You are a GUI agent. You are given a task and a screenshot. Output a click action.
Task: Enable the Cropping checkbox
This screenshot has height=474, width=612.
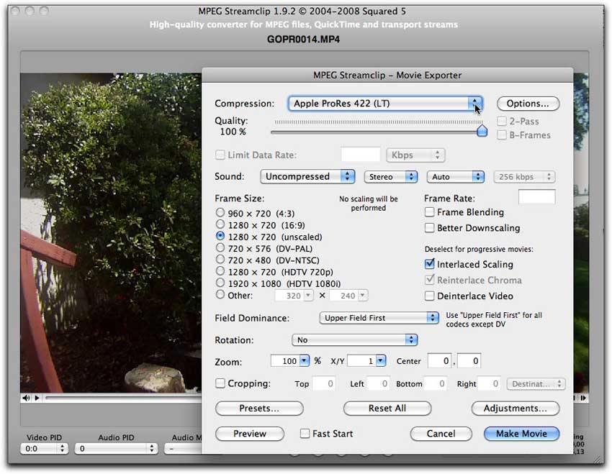(220, 383)
